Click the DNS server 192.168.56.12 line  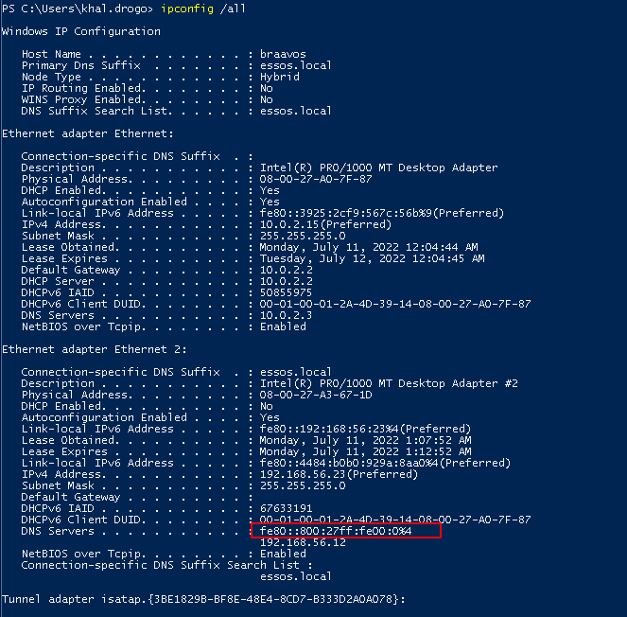[x=303, y=542]
